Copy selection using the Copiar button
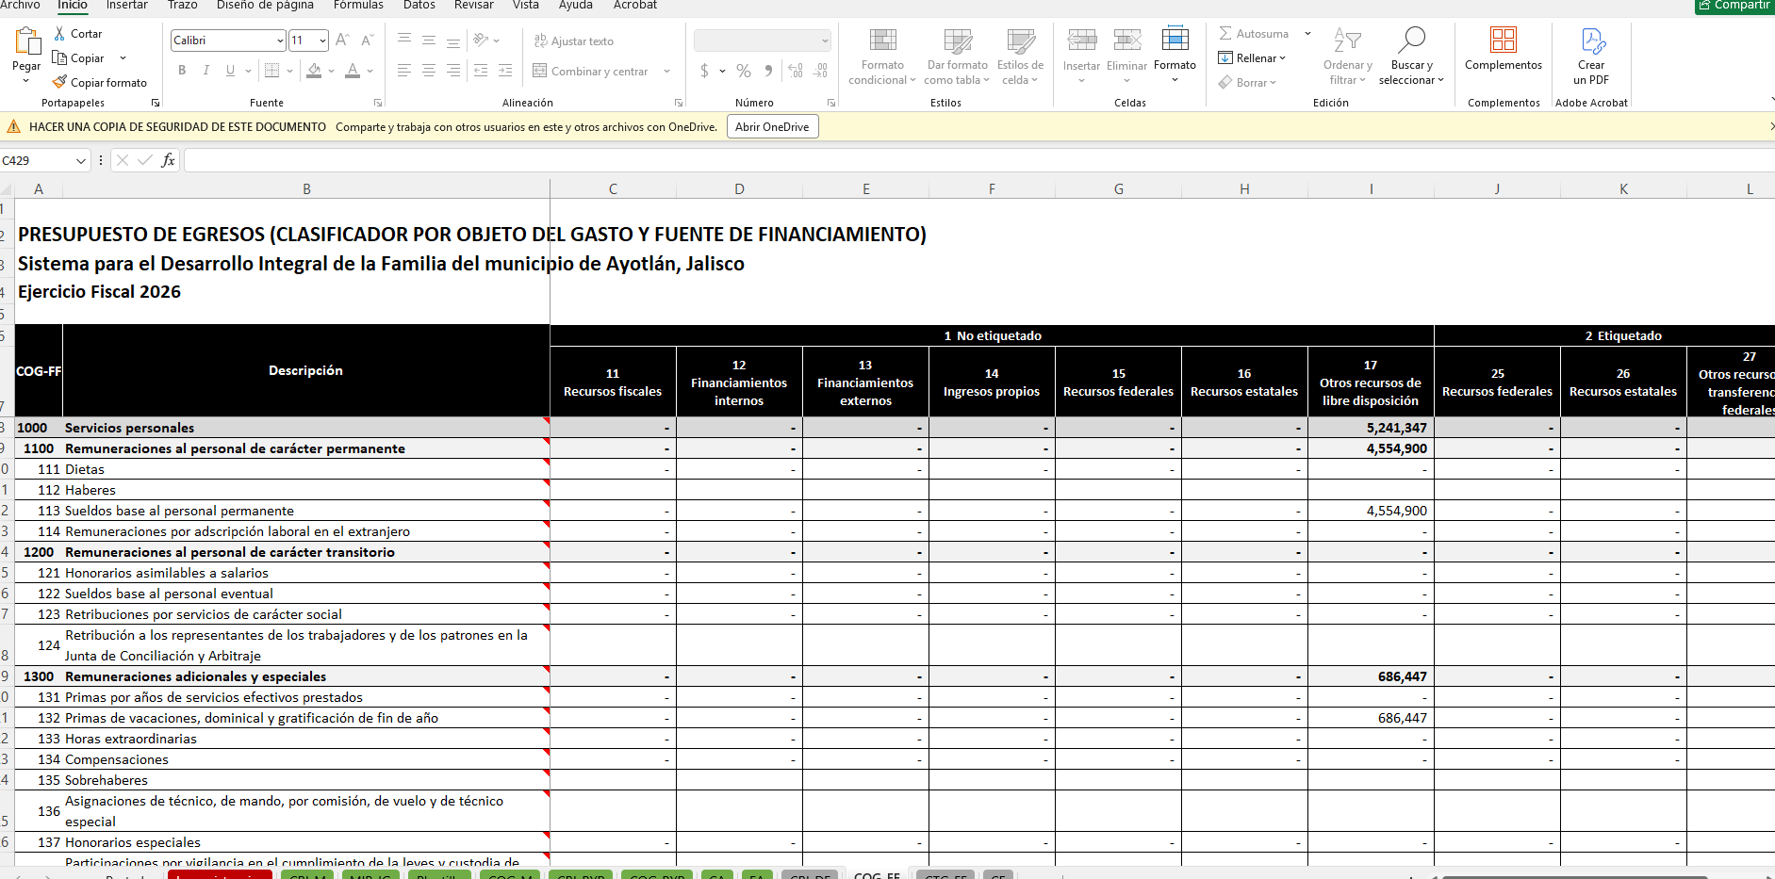This screenshot has width=1775, height=879. [x=79, y=58]
